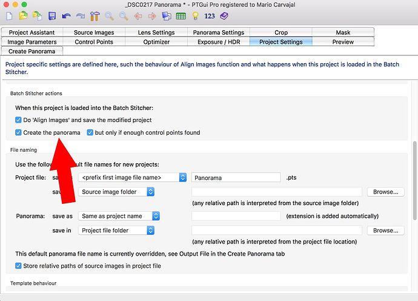Go to the Lens Settings tab

(x=156, y=32)
